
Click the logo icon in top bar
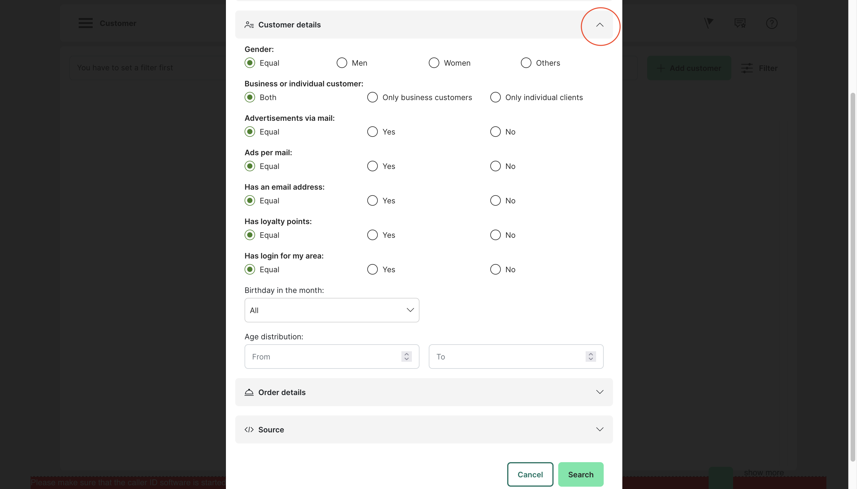point(708,23)
